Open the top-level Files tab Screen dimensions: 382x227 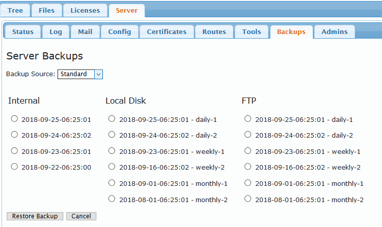tap(46, 11)
